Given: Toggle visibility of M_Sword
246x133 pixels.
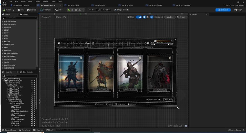Looking at the screenshot, I should [x=35, y=107].
